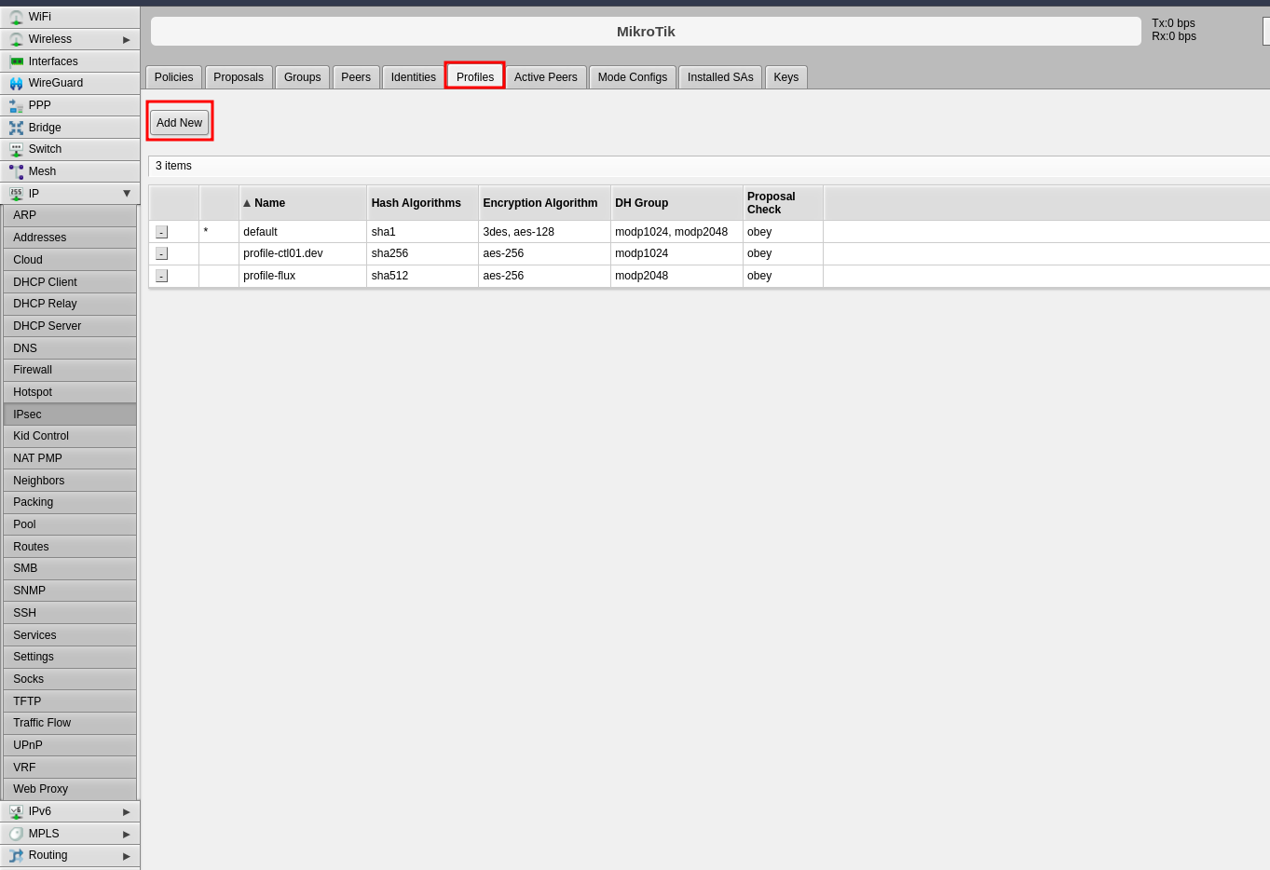The width and height of the screenshot is (1270, 870).
Task: Open the Installed SAs tab
Action: click(x=720, y=77)
